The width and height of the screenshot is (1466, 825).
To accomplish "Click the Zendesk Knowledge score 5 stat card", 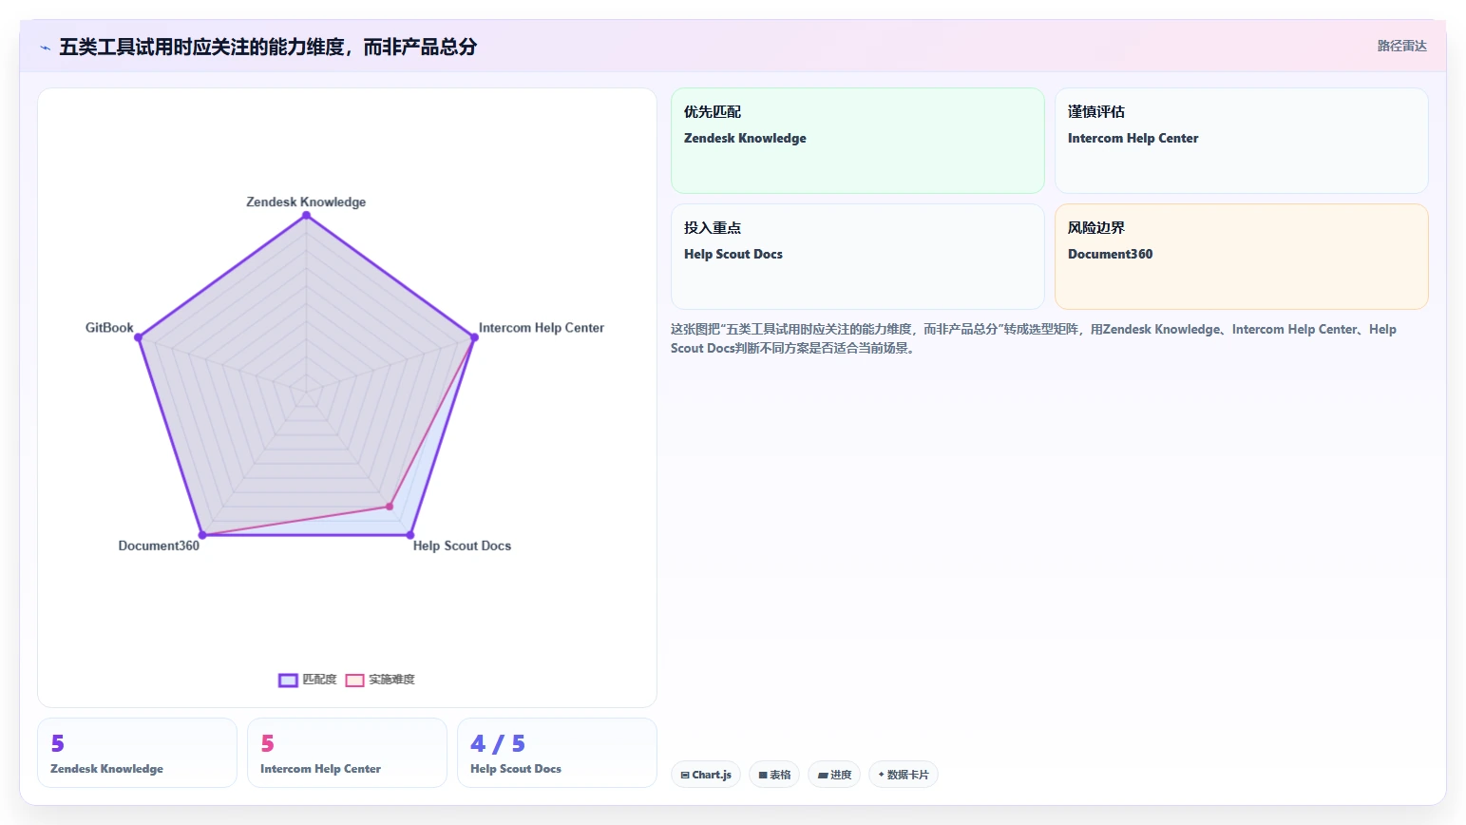I will 137,753.
